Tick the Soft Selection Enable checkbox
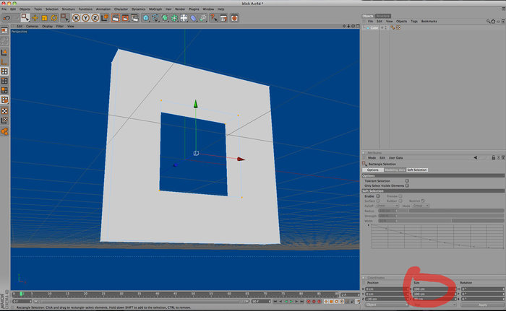 click(x=378, y=196)
